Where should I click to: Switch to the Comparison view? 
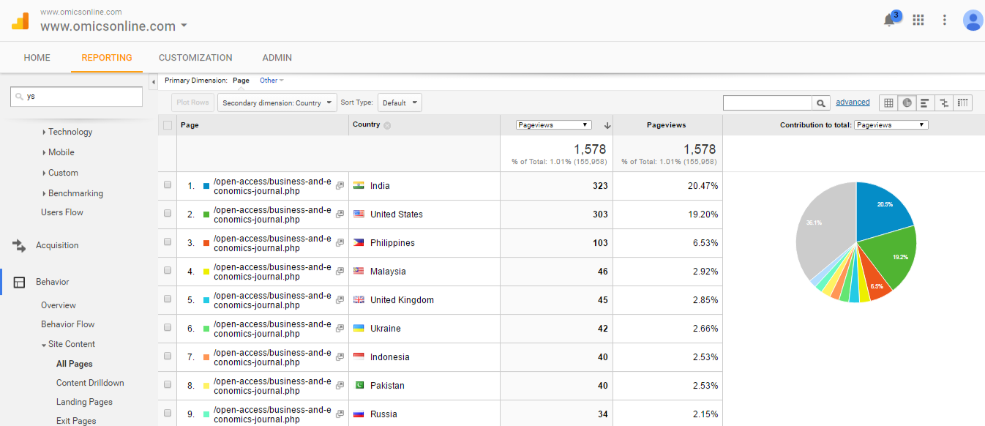pos(944,103)
